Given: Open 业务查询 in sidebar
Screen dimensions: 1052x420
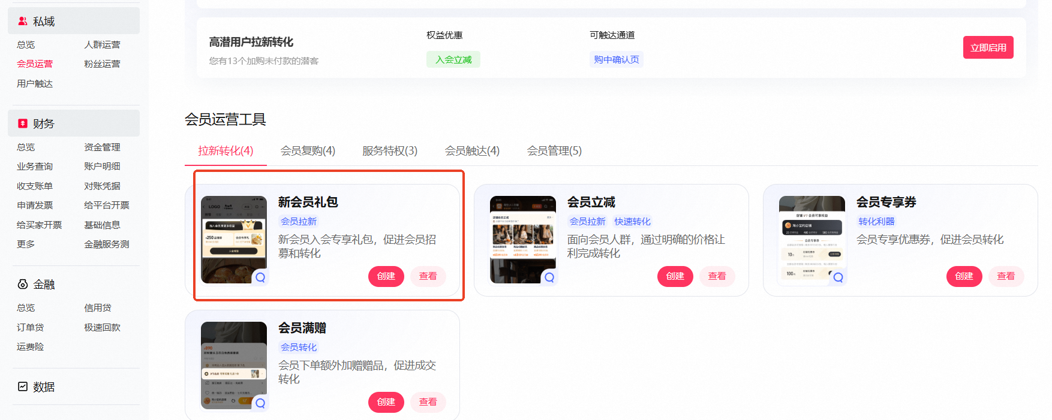Looking at the screenshot, I should click(35, 167).
